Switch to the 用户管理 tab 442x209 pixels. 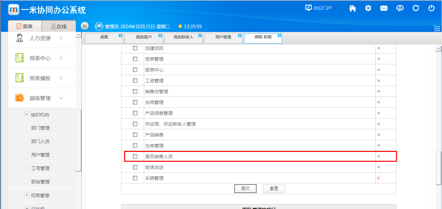coord(223,38)
